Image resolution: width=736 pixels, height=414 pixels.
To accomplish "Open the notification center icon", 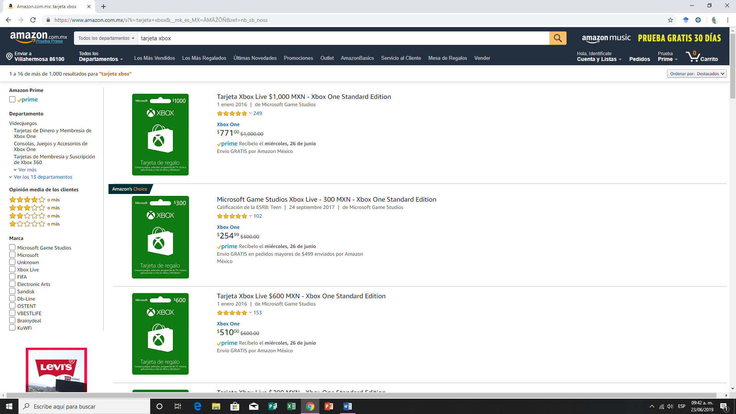I will point(724,407).
